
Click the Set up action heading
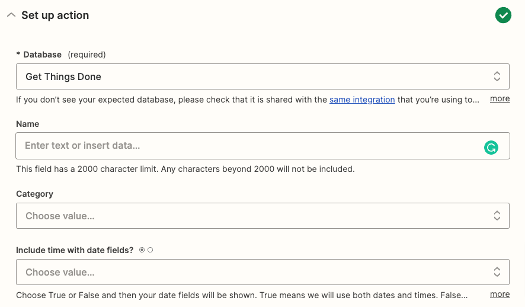point(55,15)
